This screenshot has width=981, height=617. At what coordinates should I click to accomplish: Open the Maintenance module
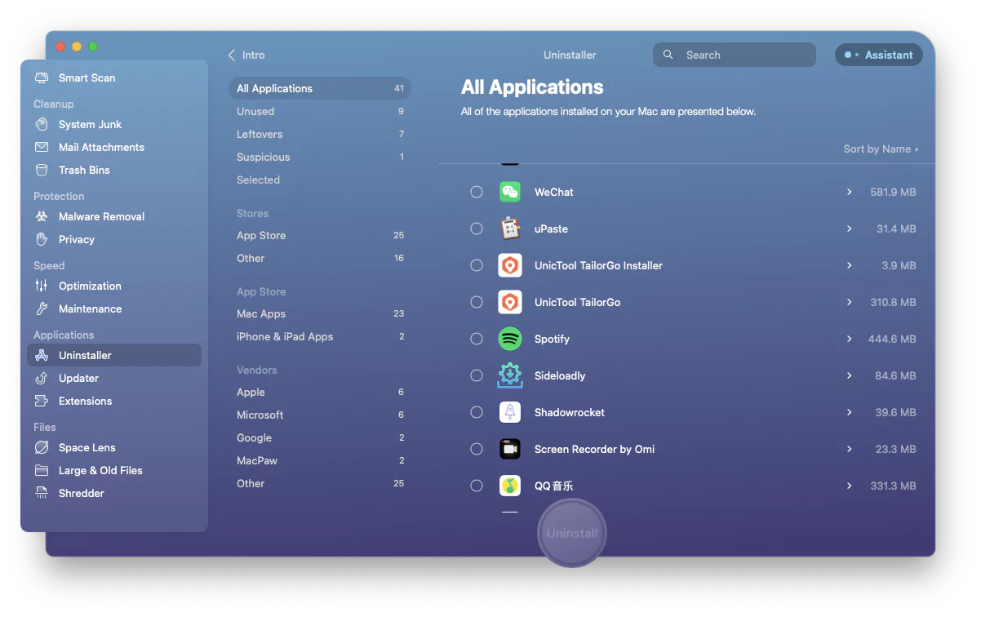[x=91, y=308]
